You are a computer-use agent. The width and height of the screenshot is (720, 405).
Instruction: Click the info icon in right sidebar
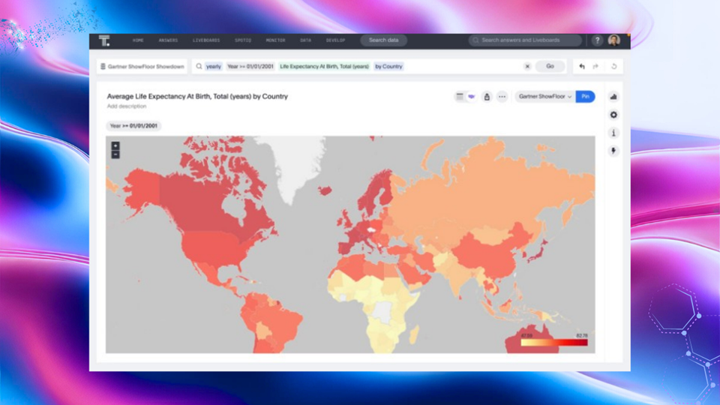tap(613, 133)
